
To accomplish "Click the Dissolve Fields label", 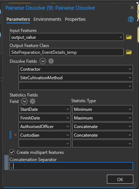I will (x=23, y=61).
